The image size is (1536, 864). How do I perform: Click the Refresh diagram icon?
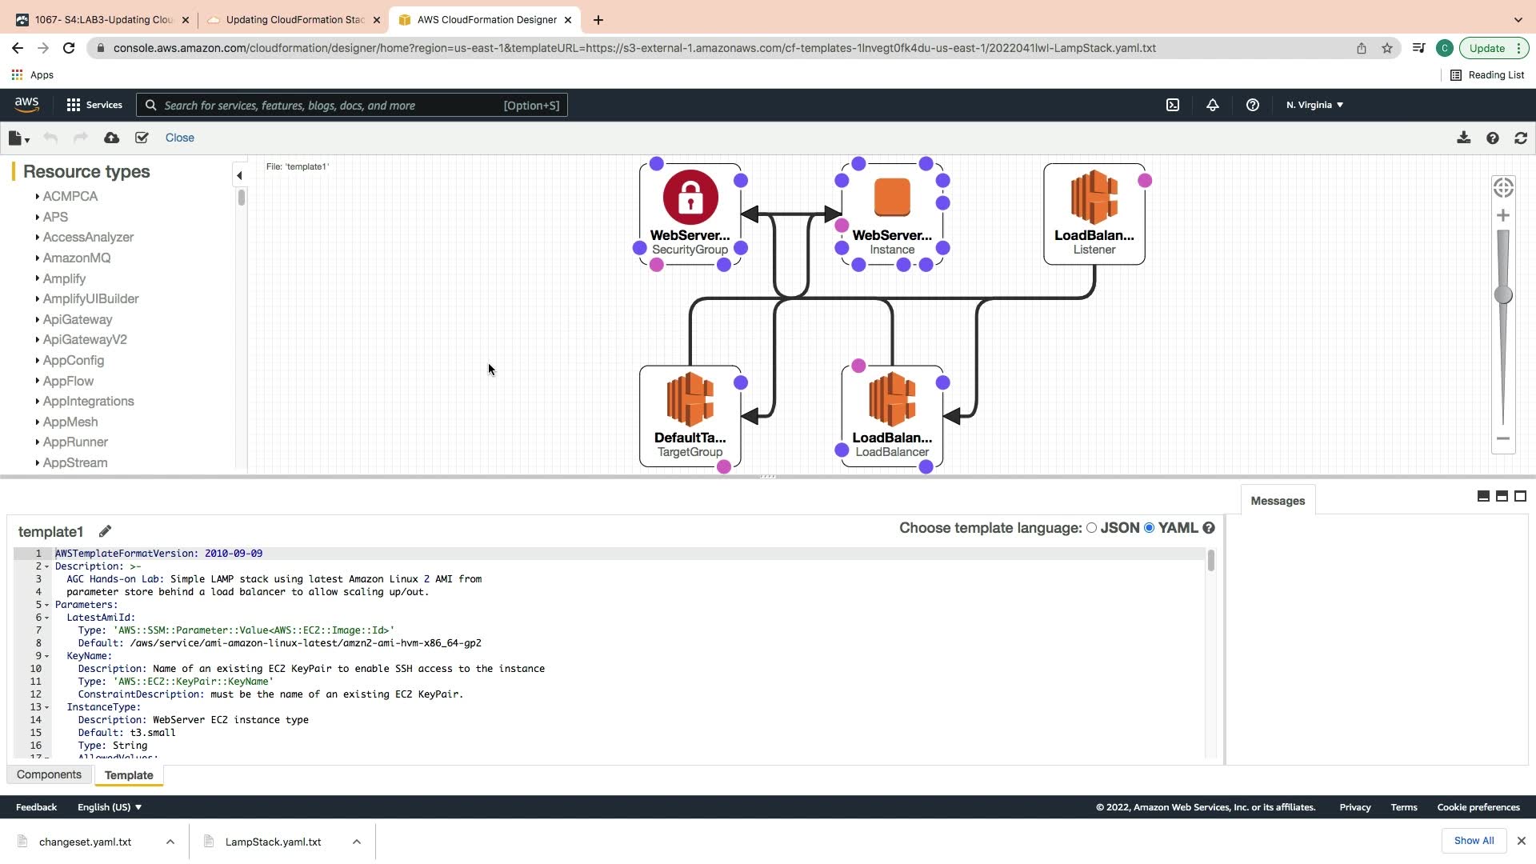[1520, 138]
